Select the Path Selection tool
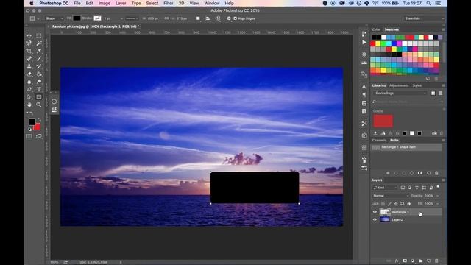This screenshot has width=471, height=265. click(29, 97)
